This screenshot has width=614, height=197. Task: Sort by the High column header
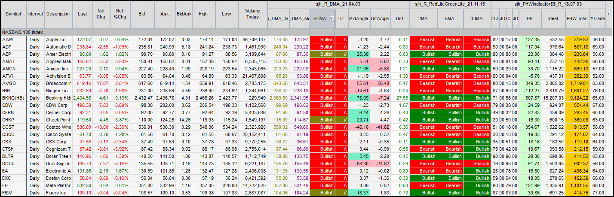point(204,14)
